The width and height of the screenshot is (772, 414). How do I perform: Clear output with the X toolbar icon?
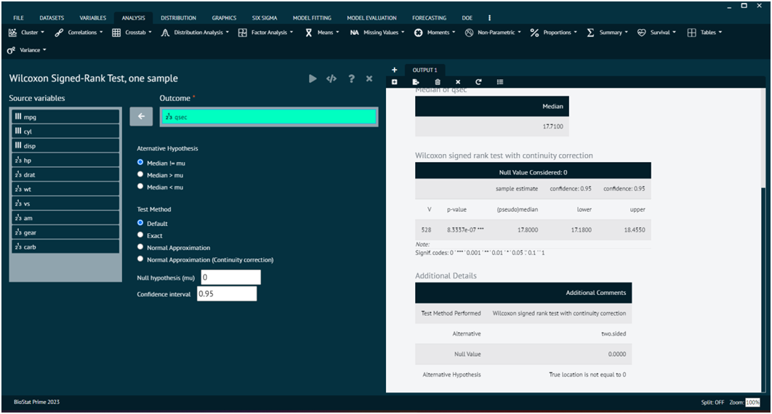458,82
